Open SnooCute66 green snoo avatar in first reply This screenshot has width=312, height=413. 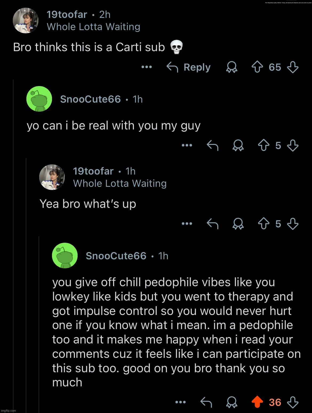(x=39, y=99)
